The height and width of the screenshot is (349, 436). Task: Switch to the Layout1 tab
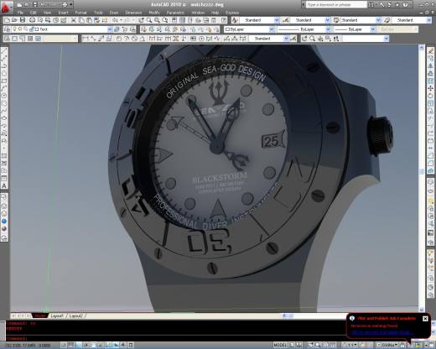pyautogui.click(x=57, y=315)
